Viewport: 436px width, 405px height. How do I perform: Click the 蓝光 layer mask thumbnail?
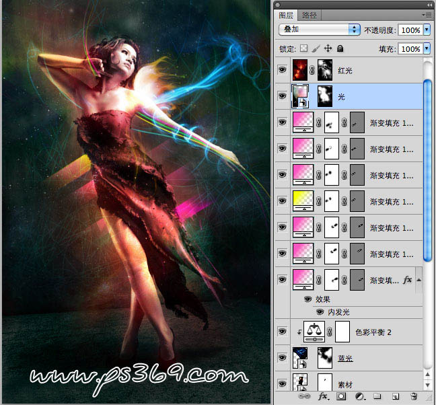325,358
